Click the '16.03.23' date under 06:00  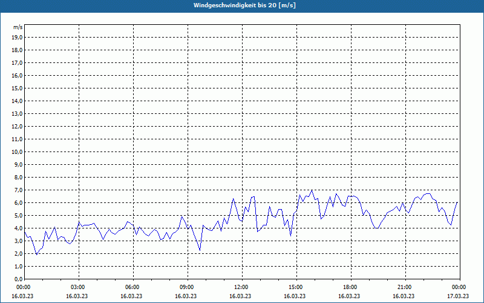(131, 296)
